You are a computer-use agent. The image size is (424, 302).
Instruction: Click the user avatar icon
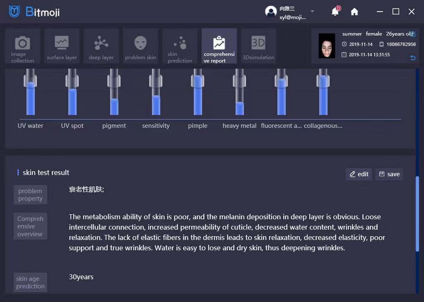pyautogui.click(x=271, y=11)
